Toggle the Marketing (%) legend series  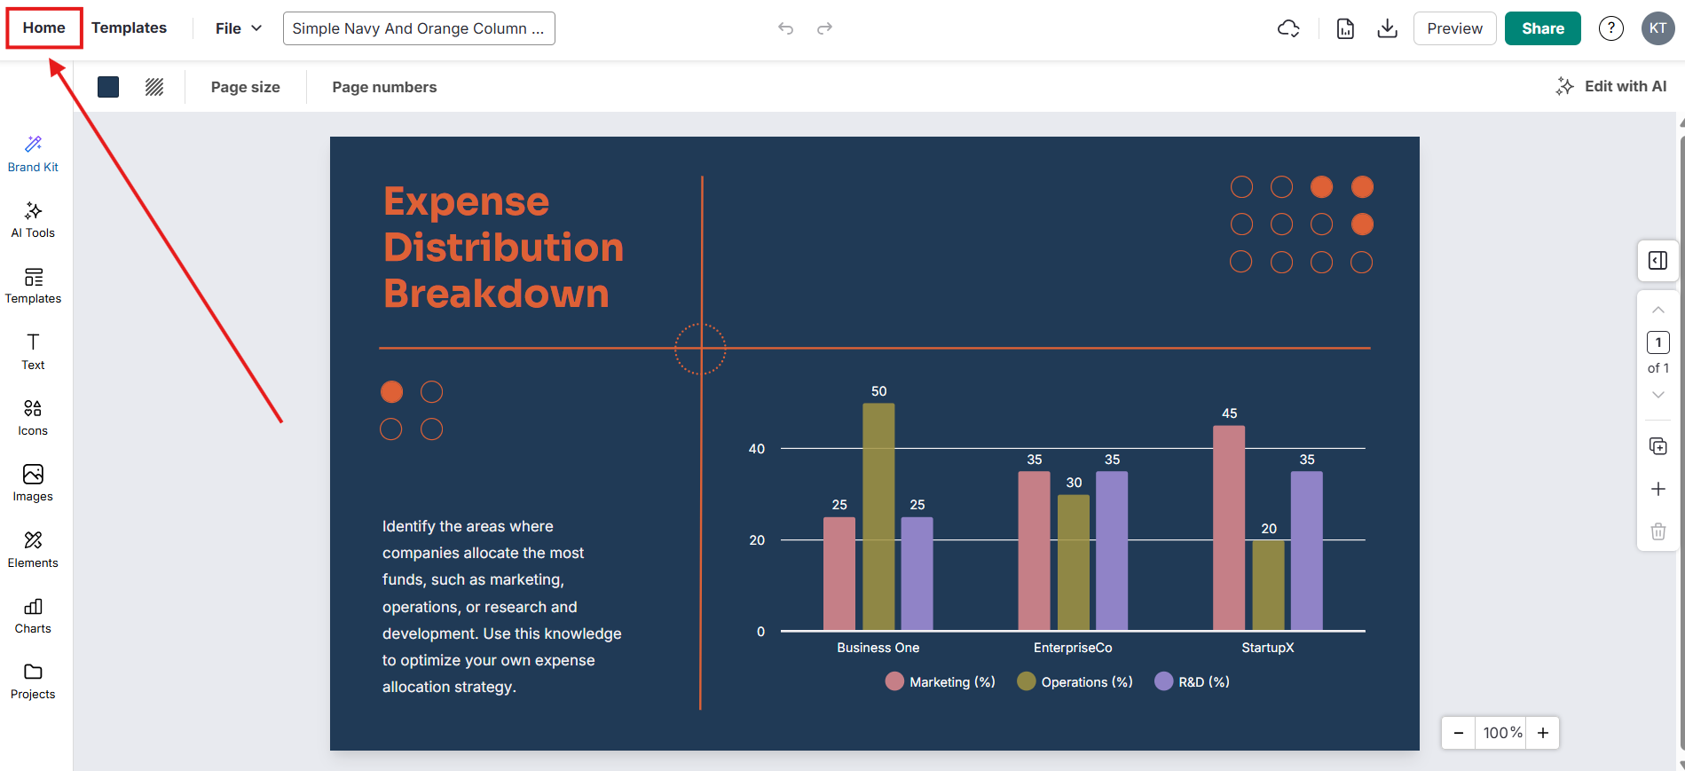pos(941,681)
